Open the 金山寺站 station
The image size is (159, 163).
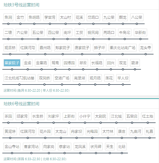(x=12, y=147)
